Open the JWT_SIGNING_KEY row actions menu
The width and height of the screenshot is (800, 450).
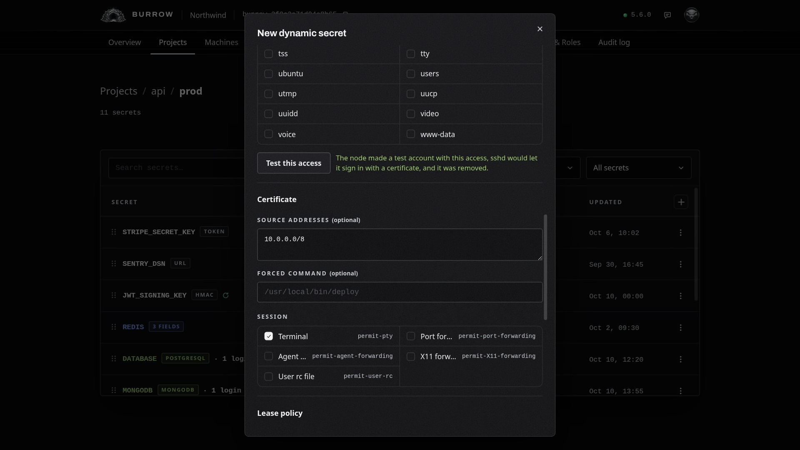click(x=681, y=296)
